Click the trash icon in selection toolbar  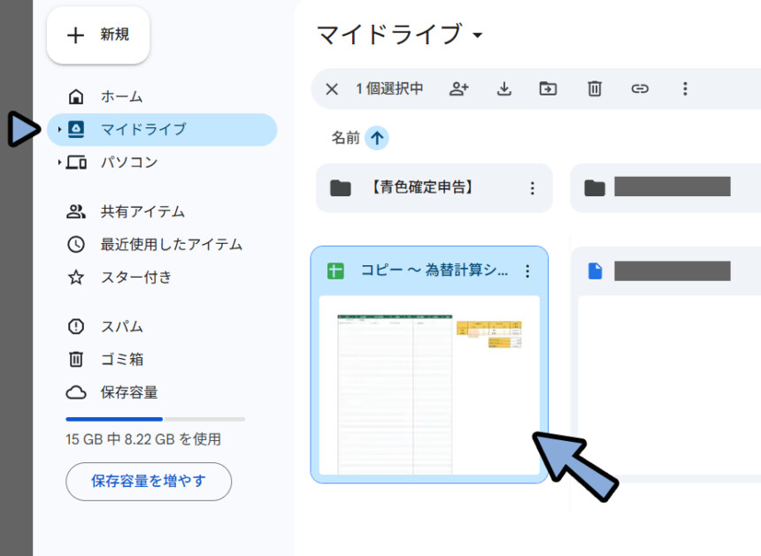[595, 88]
